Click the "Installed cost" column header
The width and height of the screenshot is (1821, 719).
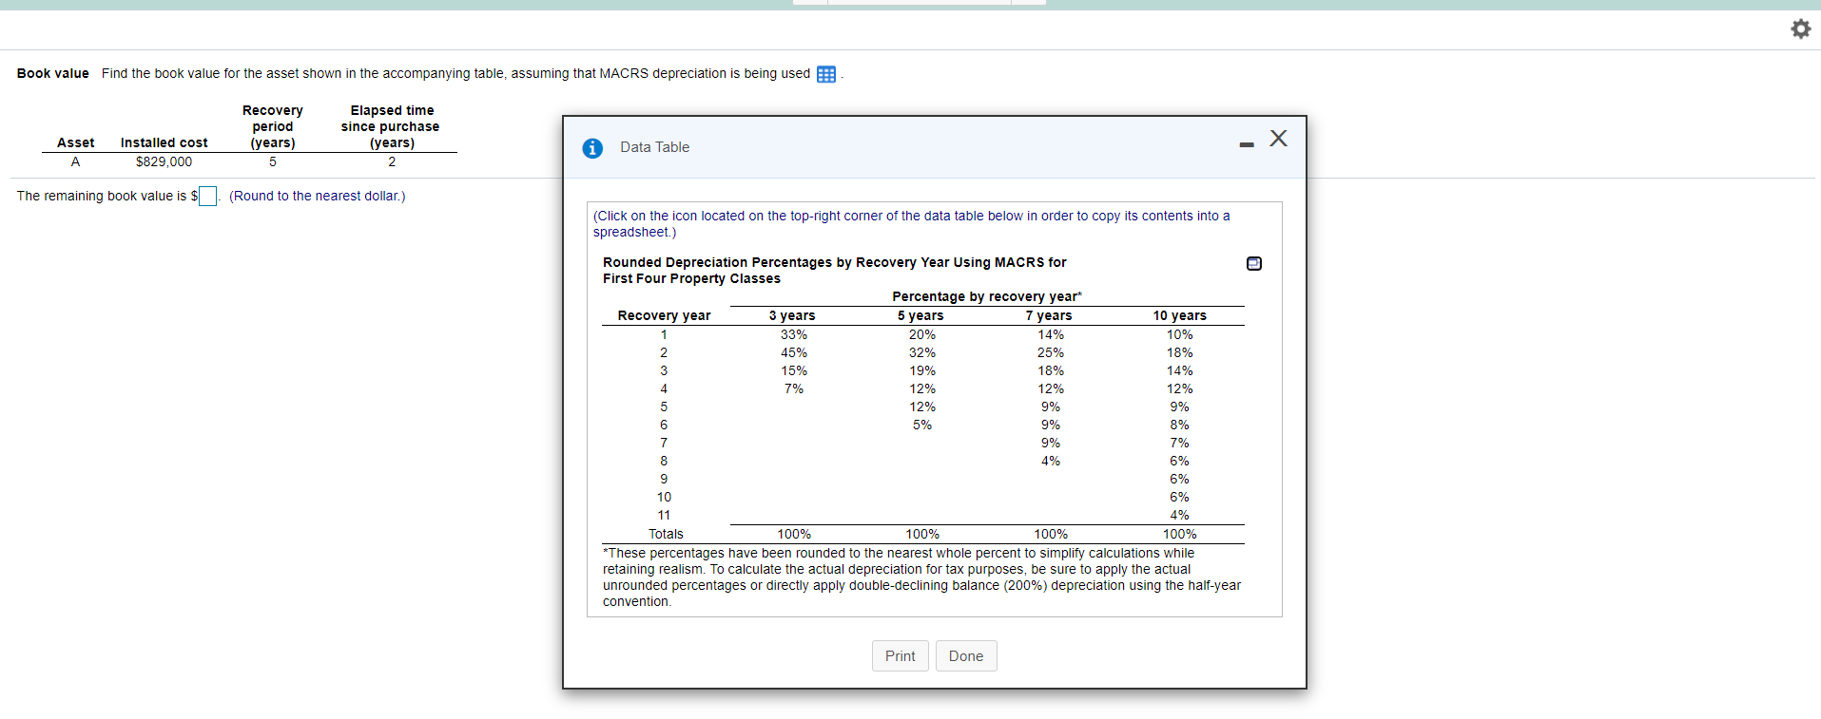click(164, 142)
